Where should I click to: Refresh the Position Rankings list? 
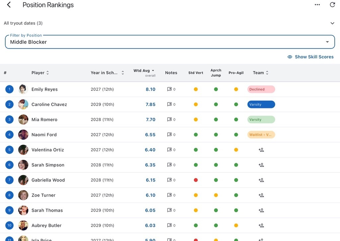[332, 5]
